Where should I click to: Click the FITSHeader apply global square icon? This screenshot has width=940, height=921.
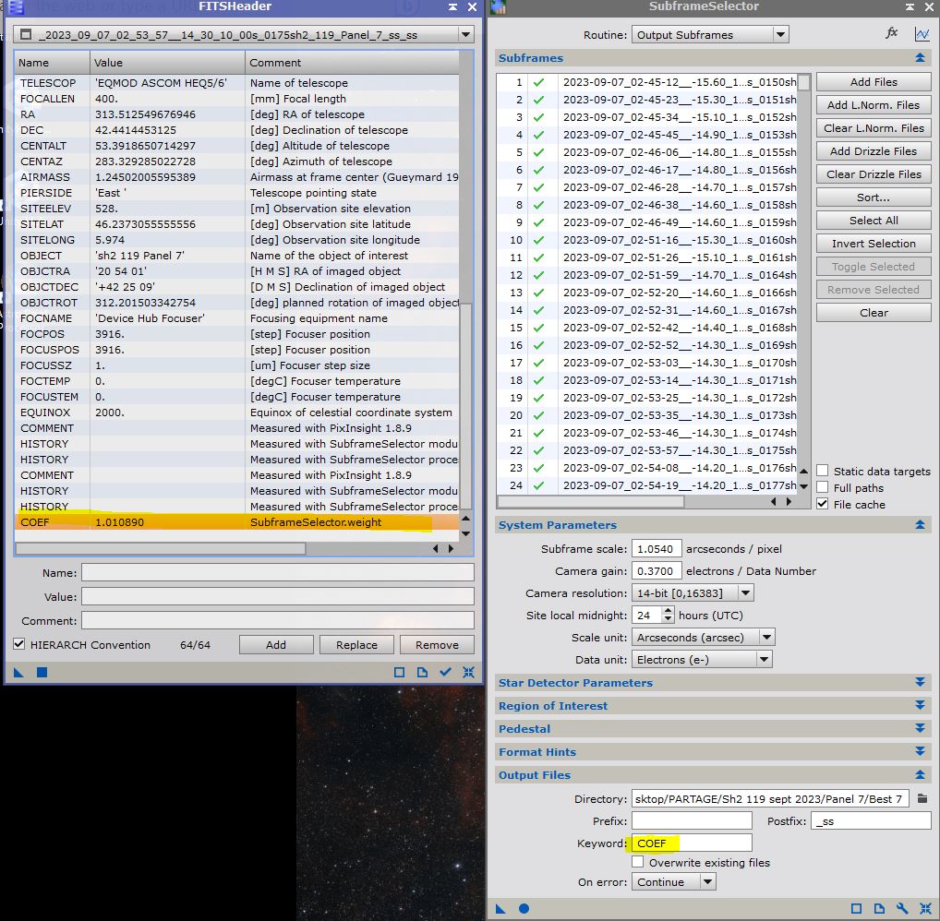[42, 673]
